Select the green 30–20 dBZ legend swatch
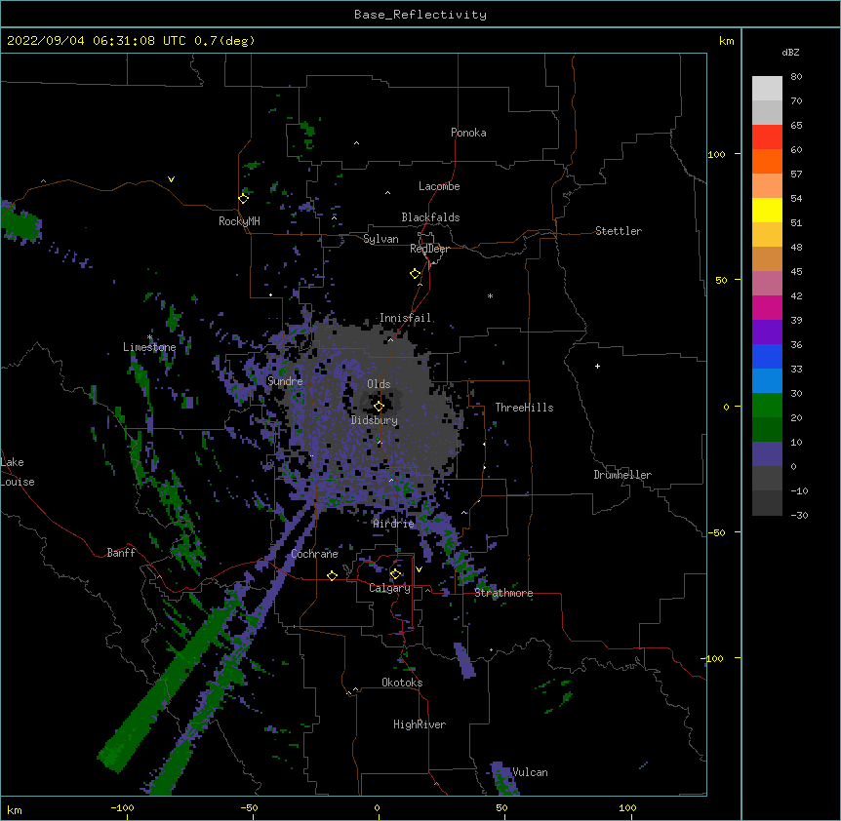Image resolution: width=841 pixels, height=821 pixels. 767,406
